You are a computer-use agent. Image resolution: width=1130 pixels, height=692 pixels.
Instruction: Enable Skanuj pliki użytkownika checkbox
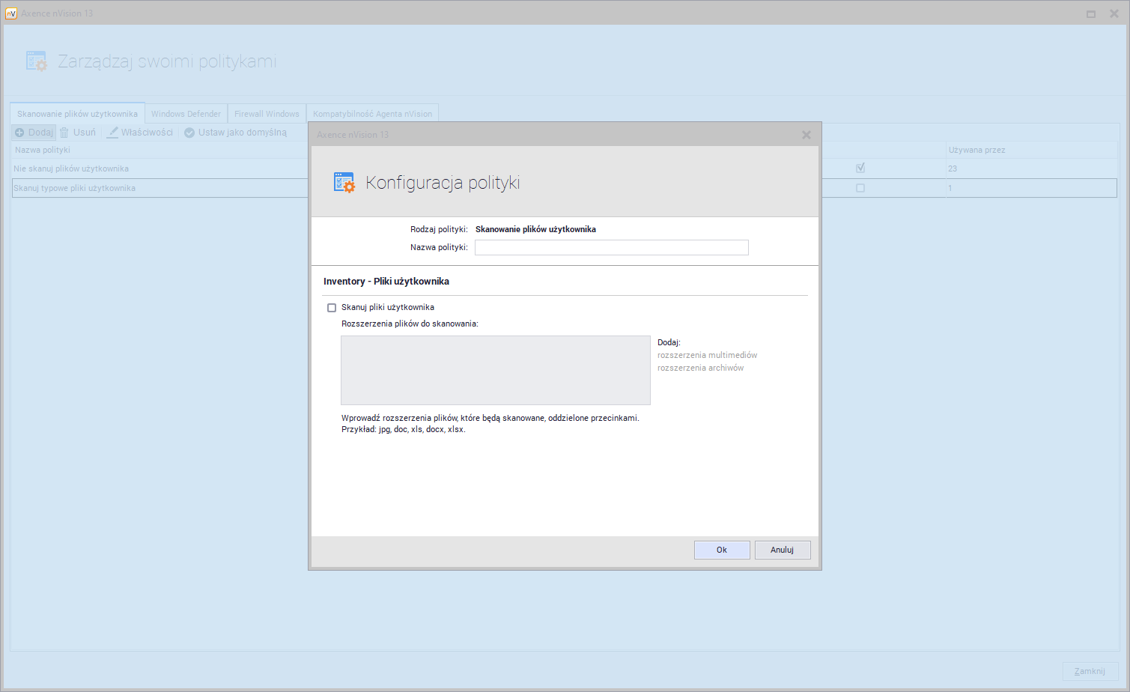(332, 308)
